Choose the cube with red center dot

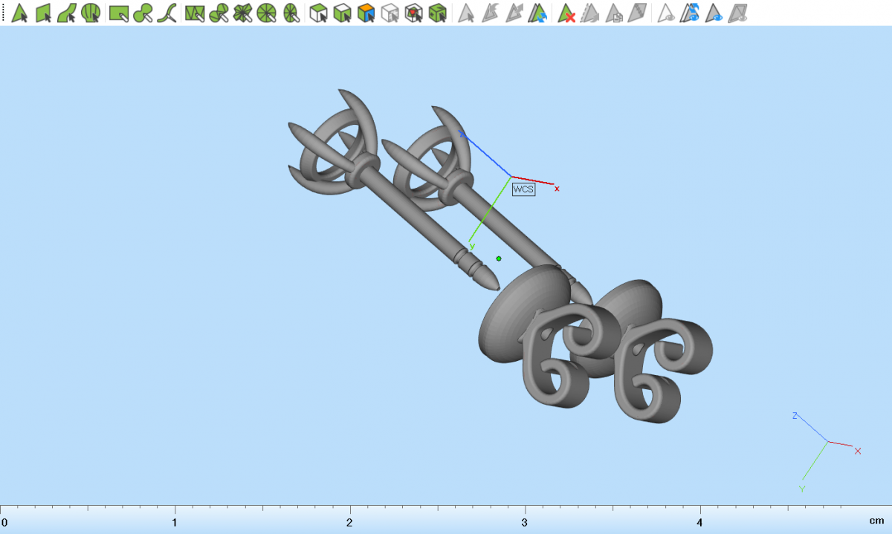(x=414, y=13)
